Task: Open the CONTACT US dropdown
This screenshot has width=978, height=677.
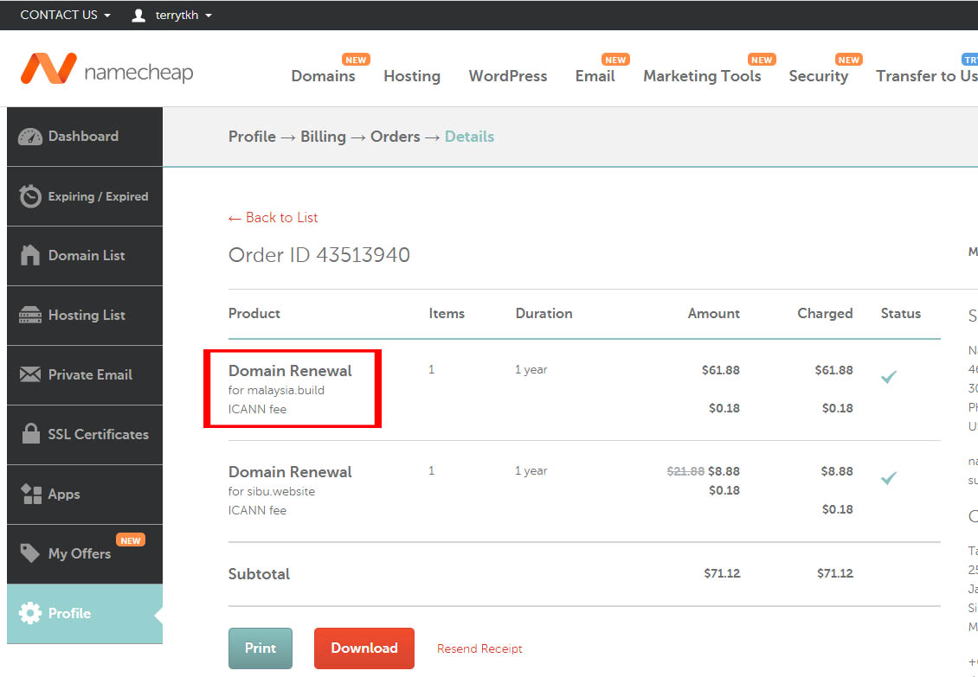Action: pyautogui.click(x=65, y=15)
